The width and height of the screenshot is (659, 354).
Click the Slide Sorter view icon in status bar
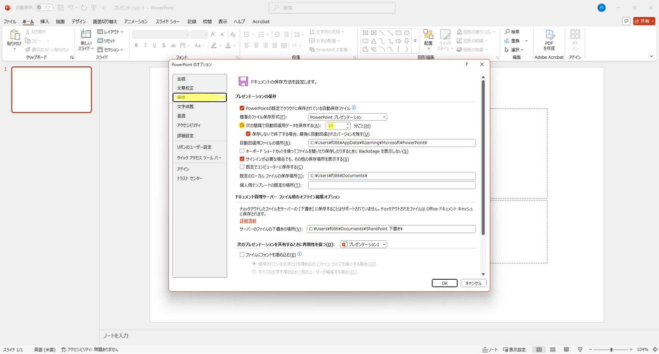[553, 350]
